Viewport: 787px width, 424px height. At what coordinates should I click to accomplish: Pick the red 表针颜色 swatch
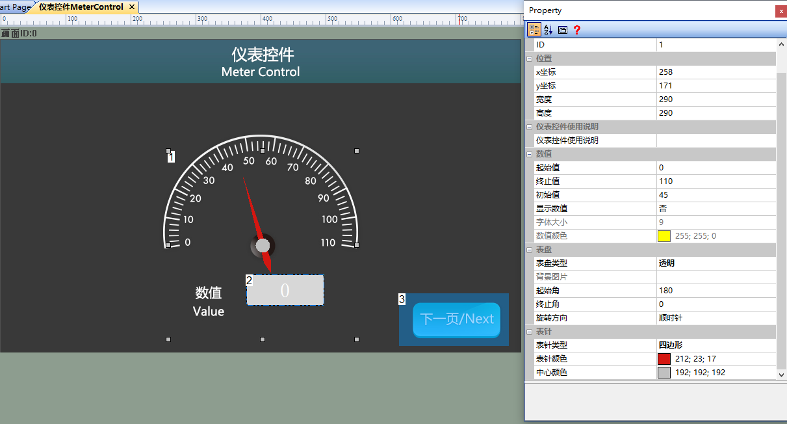[x=664, y=359]
